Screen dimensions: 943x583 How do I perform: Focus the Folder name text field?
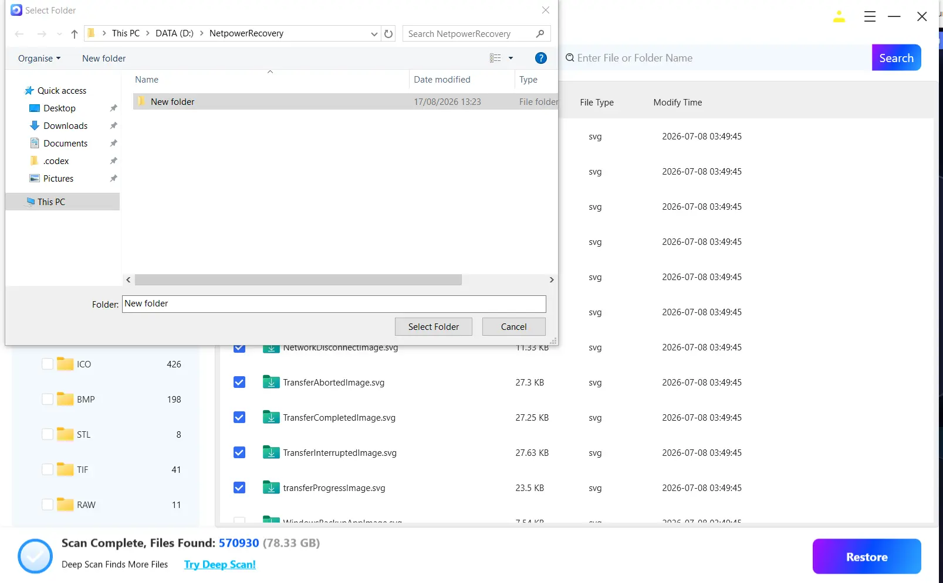click(334, 304)
